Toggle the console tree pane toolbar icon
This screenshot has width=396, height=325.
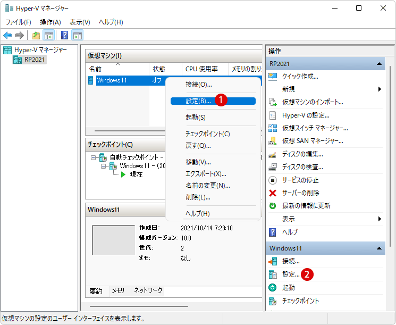[48, 36]
